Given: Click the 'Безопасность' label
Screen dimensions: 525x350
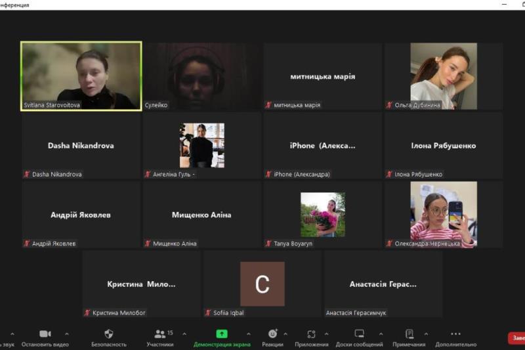Looking at the screenshot, I should pos(109,344).
